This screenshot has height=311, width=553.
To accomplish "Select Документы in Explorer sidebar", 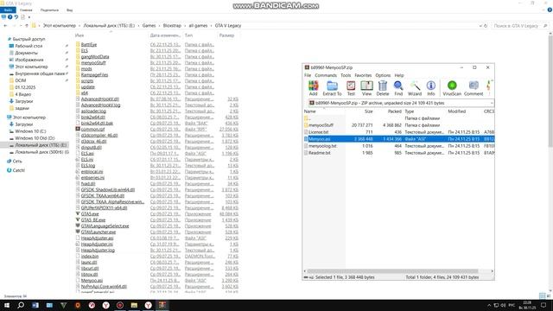I will tap(26, 53).
